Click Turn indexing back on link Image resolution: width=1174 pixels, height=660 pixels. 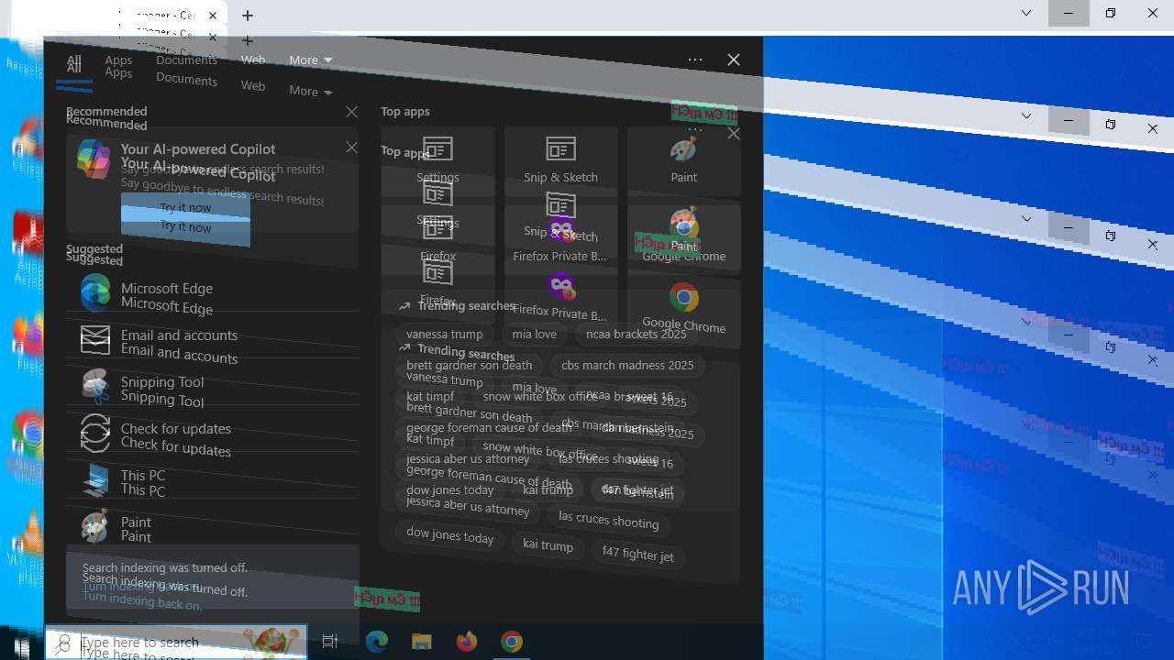point(142,586)
